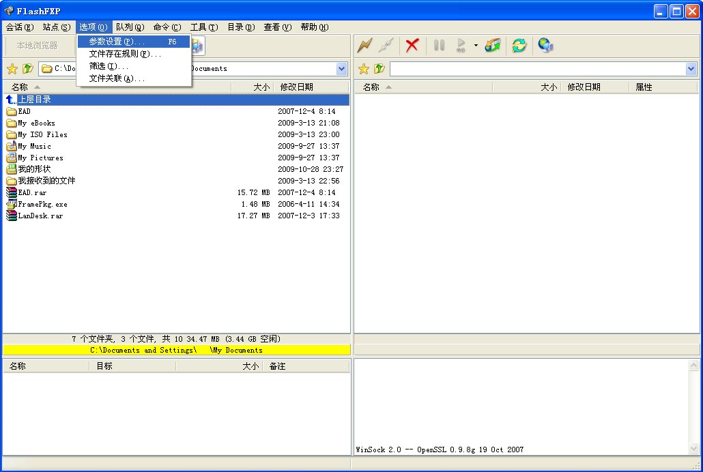Open the 帮助(H) menu
Screen dimensions: 703x472
click(314, 27)
